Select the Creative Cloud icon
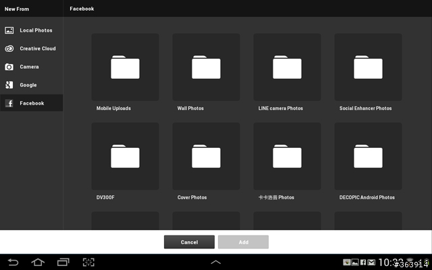The image size is (432, 270). (9, 49)
